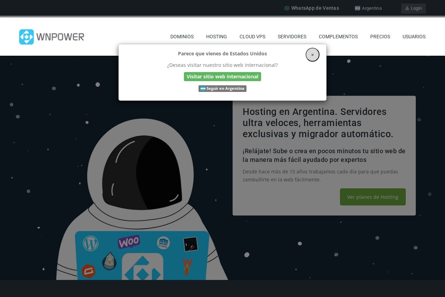Click the WhatsApp icon in top bar
This screenshot has width=445, height=297.
coord(287,8)
